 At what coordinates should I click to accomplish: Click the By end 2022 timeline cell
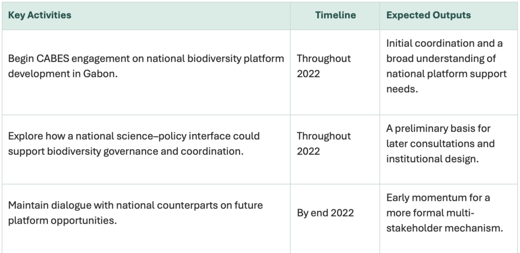click(325, 213)
